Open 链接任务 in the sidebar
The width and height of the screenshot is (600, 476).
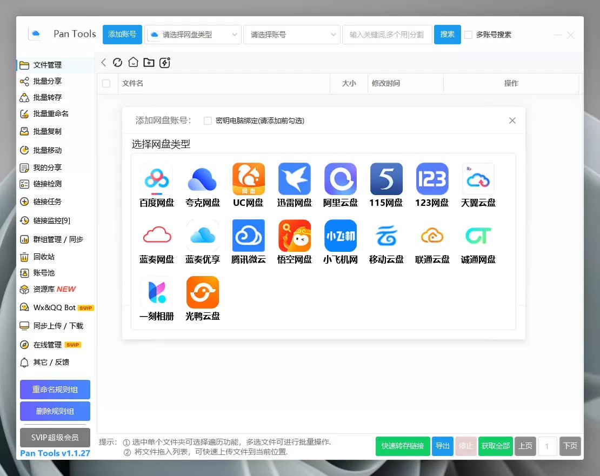click(x=56, y=202)
